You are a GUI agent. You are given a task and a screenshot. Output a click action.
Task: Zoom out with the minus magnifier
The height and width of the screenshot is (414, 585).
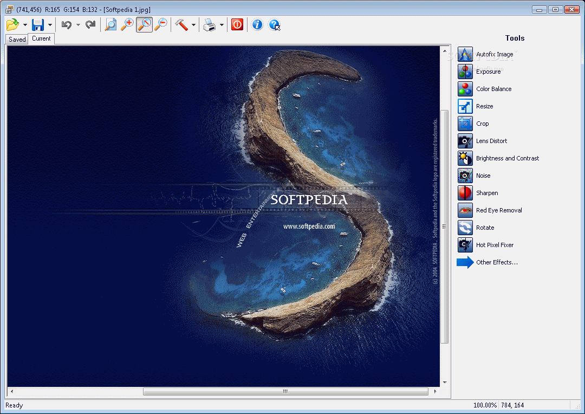click(161, 25)
